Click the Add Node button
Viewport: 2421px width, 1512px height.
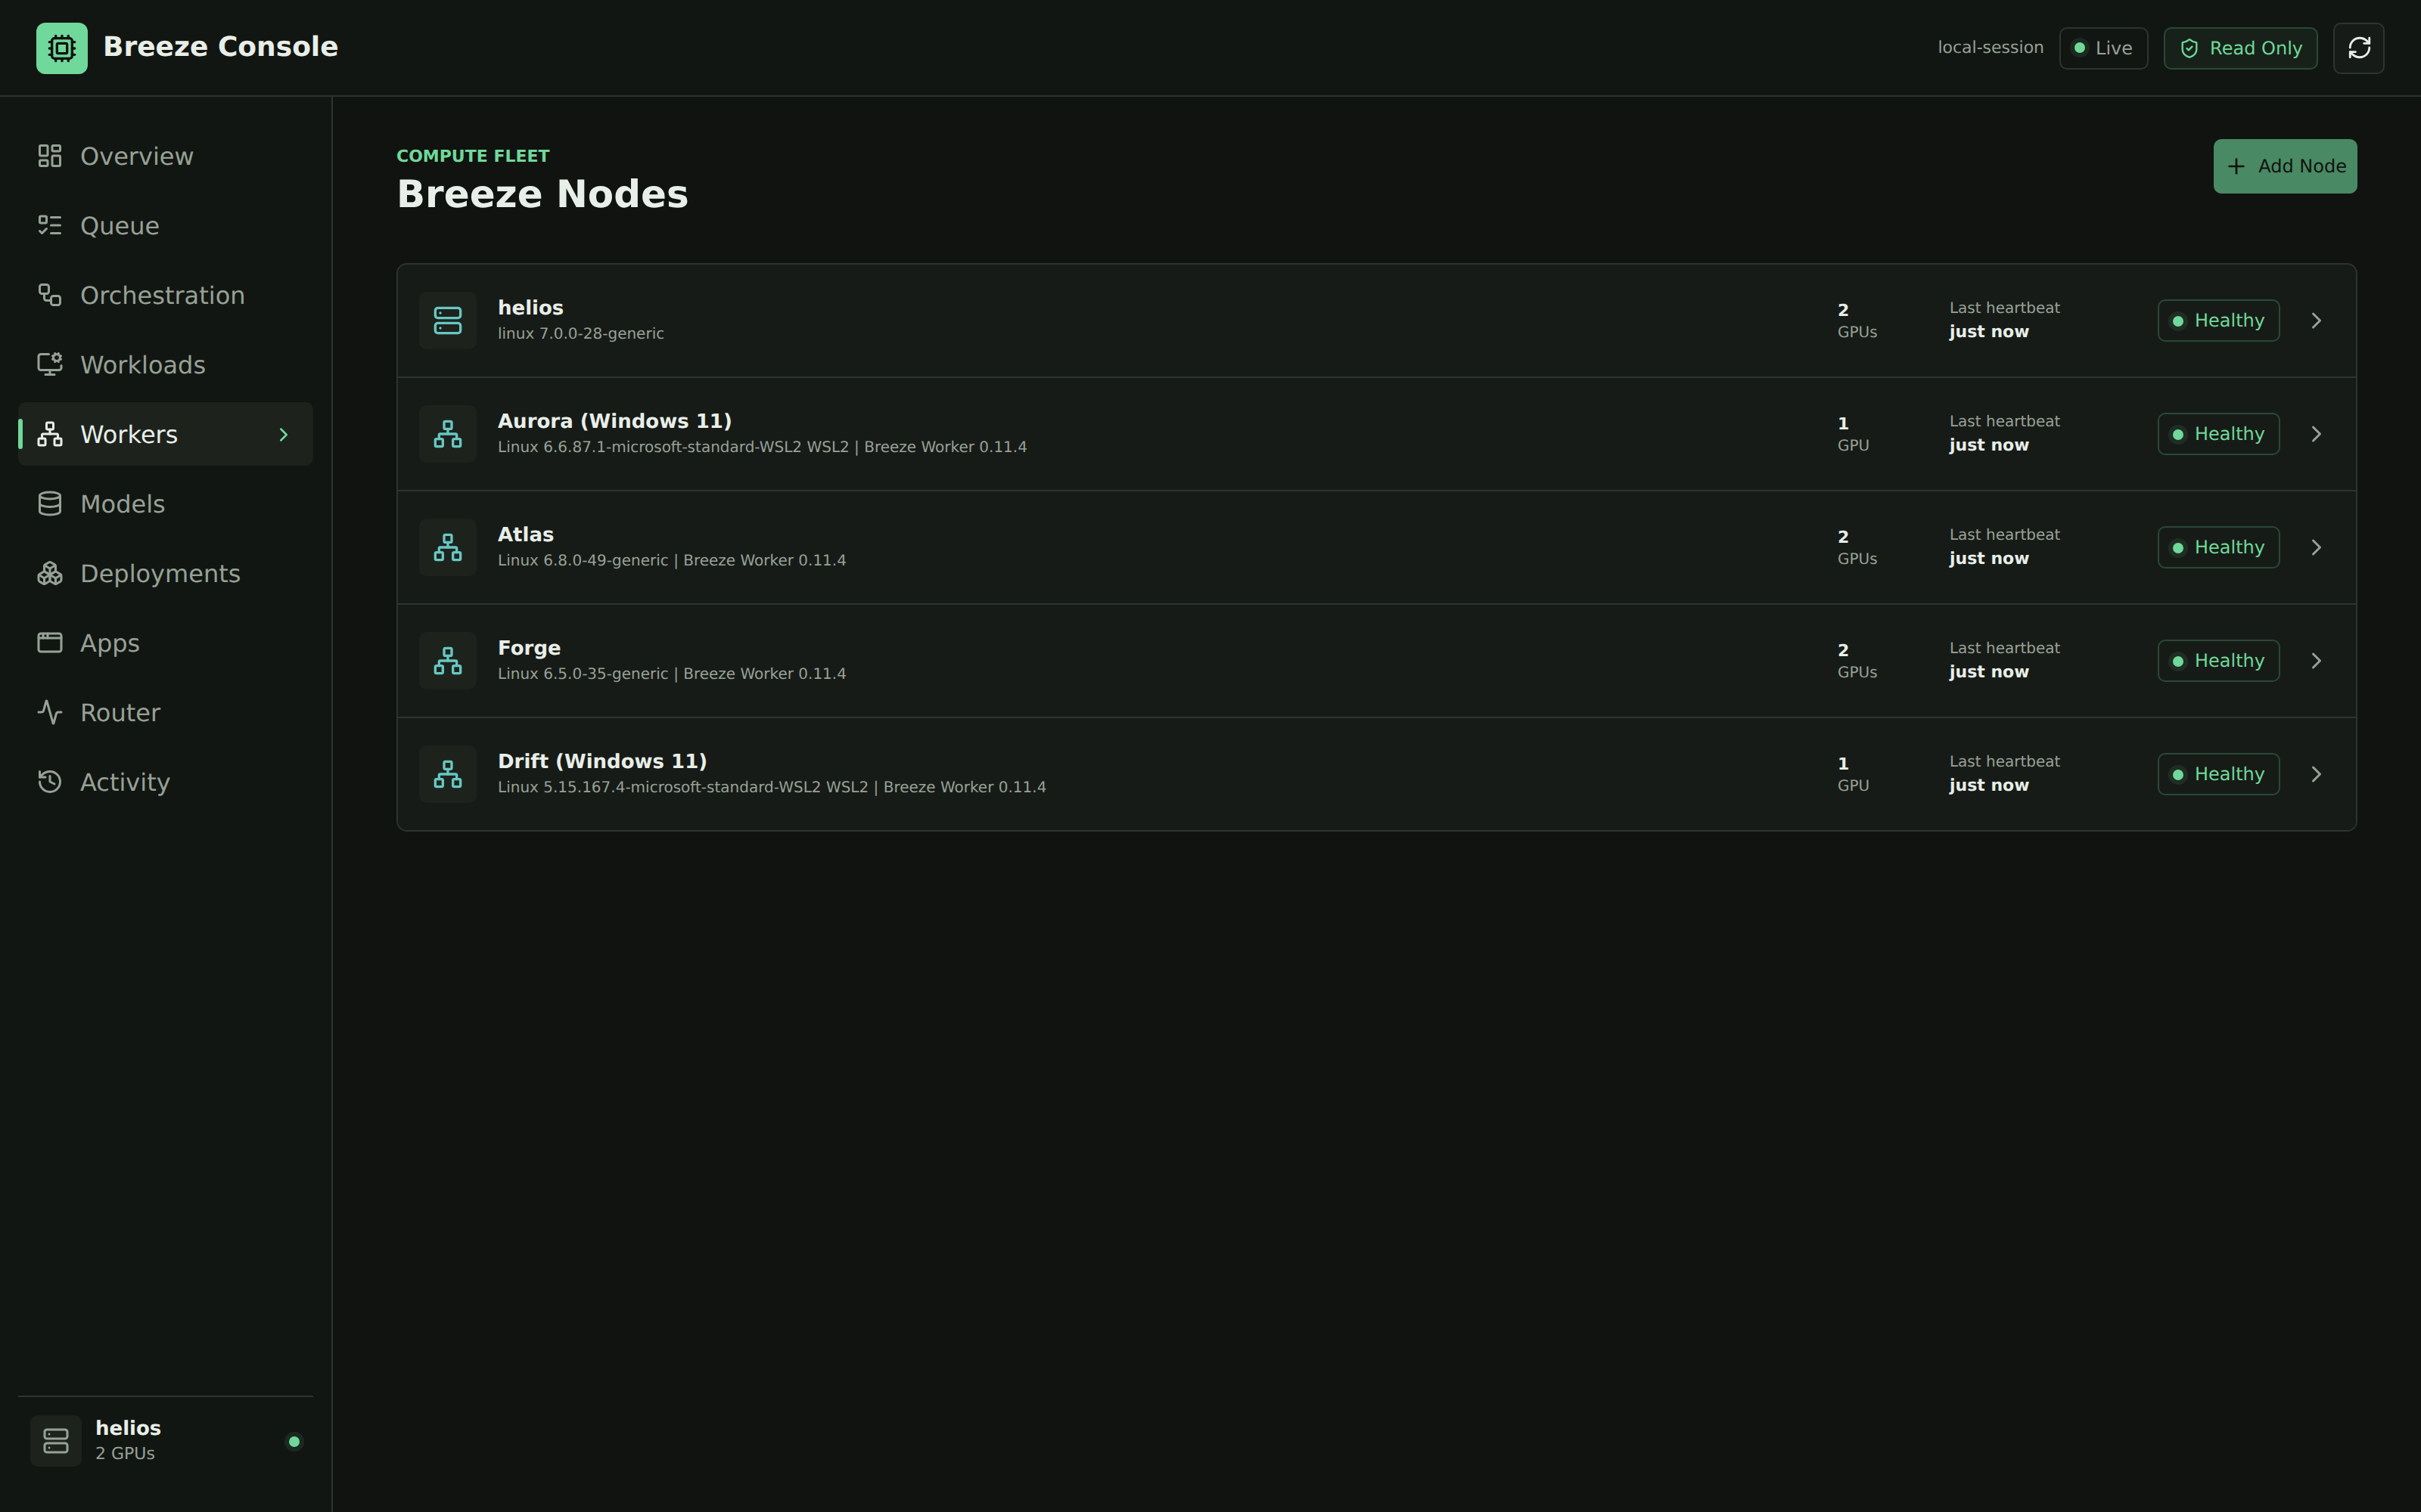(x=2285, y=166)
